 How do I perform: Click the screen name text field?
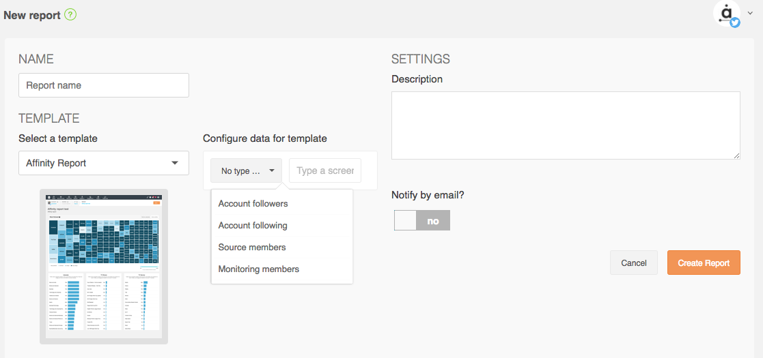(325, 170)
